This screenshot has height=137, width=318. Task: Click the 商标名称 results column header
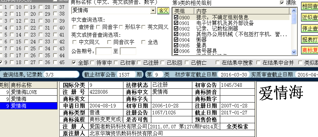pyautogui.click(x=34, y=85)
